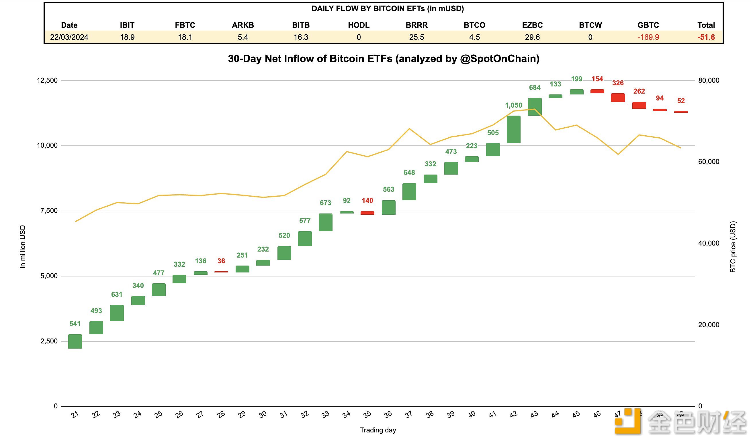Click the FBTC column header
This screenshot has height=439, width=751.
click(x=185, y=25)
